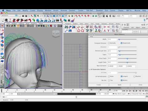
Task: Open the Muscle menu
Action: [137, 10]
